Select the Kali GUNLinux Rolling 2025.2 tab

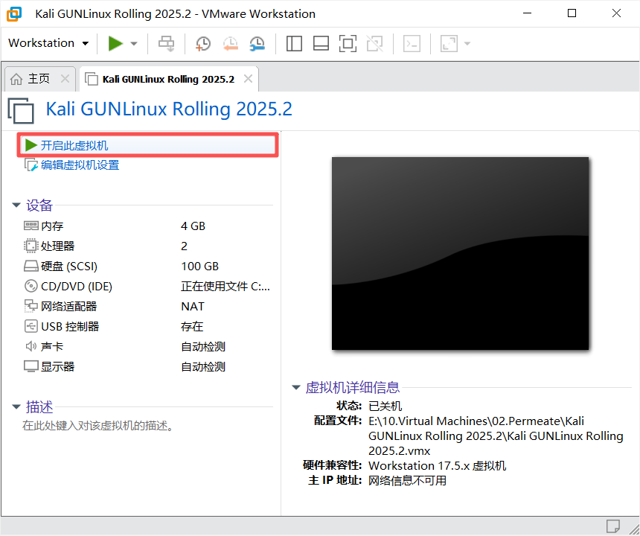pos(168,79)
